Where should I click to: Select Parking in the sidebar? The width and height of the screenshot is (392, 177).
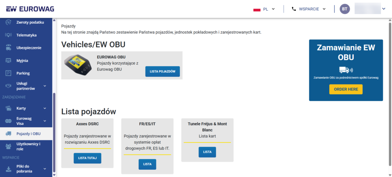[26, 73]
